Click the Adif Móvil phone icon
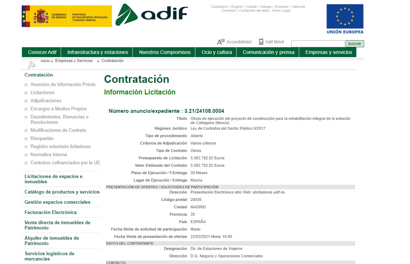The image size is (410, 264). 261,42
